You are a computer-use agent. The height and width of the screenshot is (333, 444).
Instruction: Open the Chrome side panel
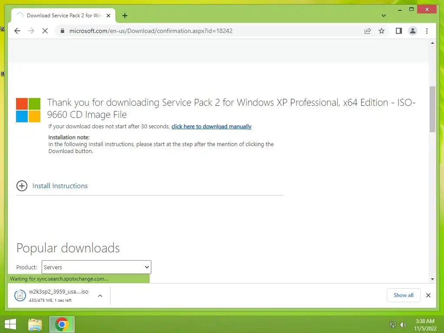pos(399,31)
